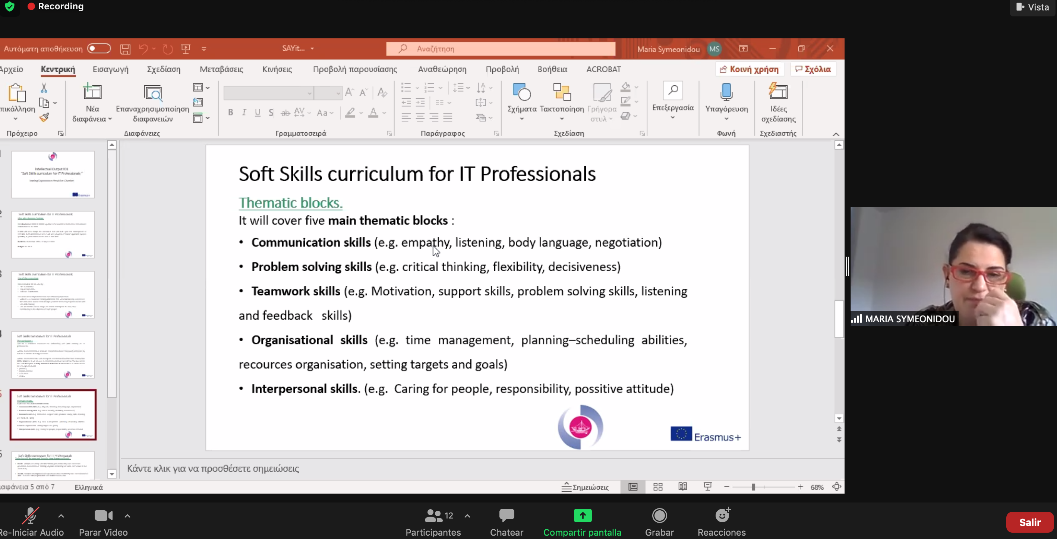The width and height of the screenshot is (1057, 539).
Task: Switch to Slide Sorter view icon
Action: [658, 487]
